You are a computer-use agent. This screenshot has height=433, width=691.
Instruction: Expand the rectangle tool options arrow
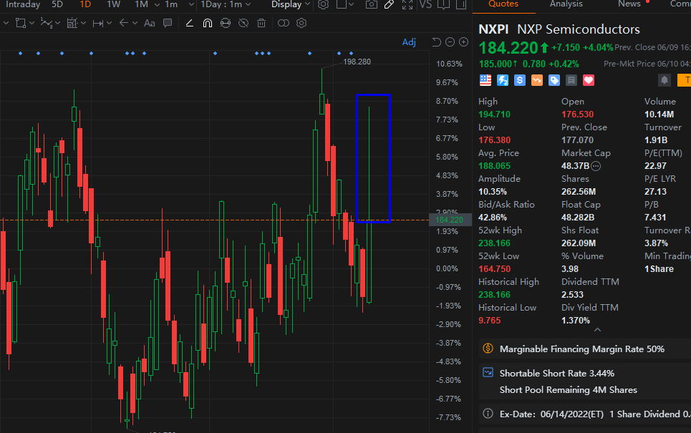point(32,23)
